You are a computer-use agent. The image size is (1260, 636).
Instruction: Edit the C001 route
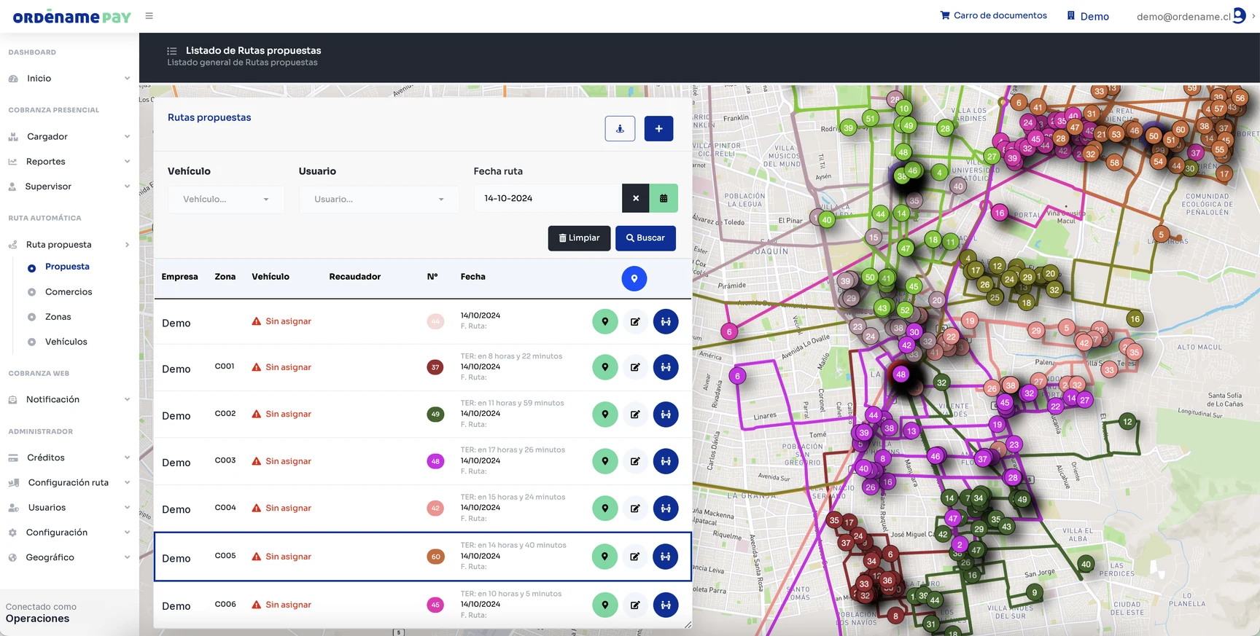635,367
